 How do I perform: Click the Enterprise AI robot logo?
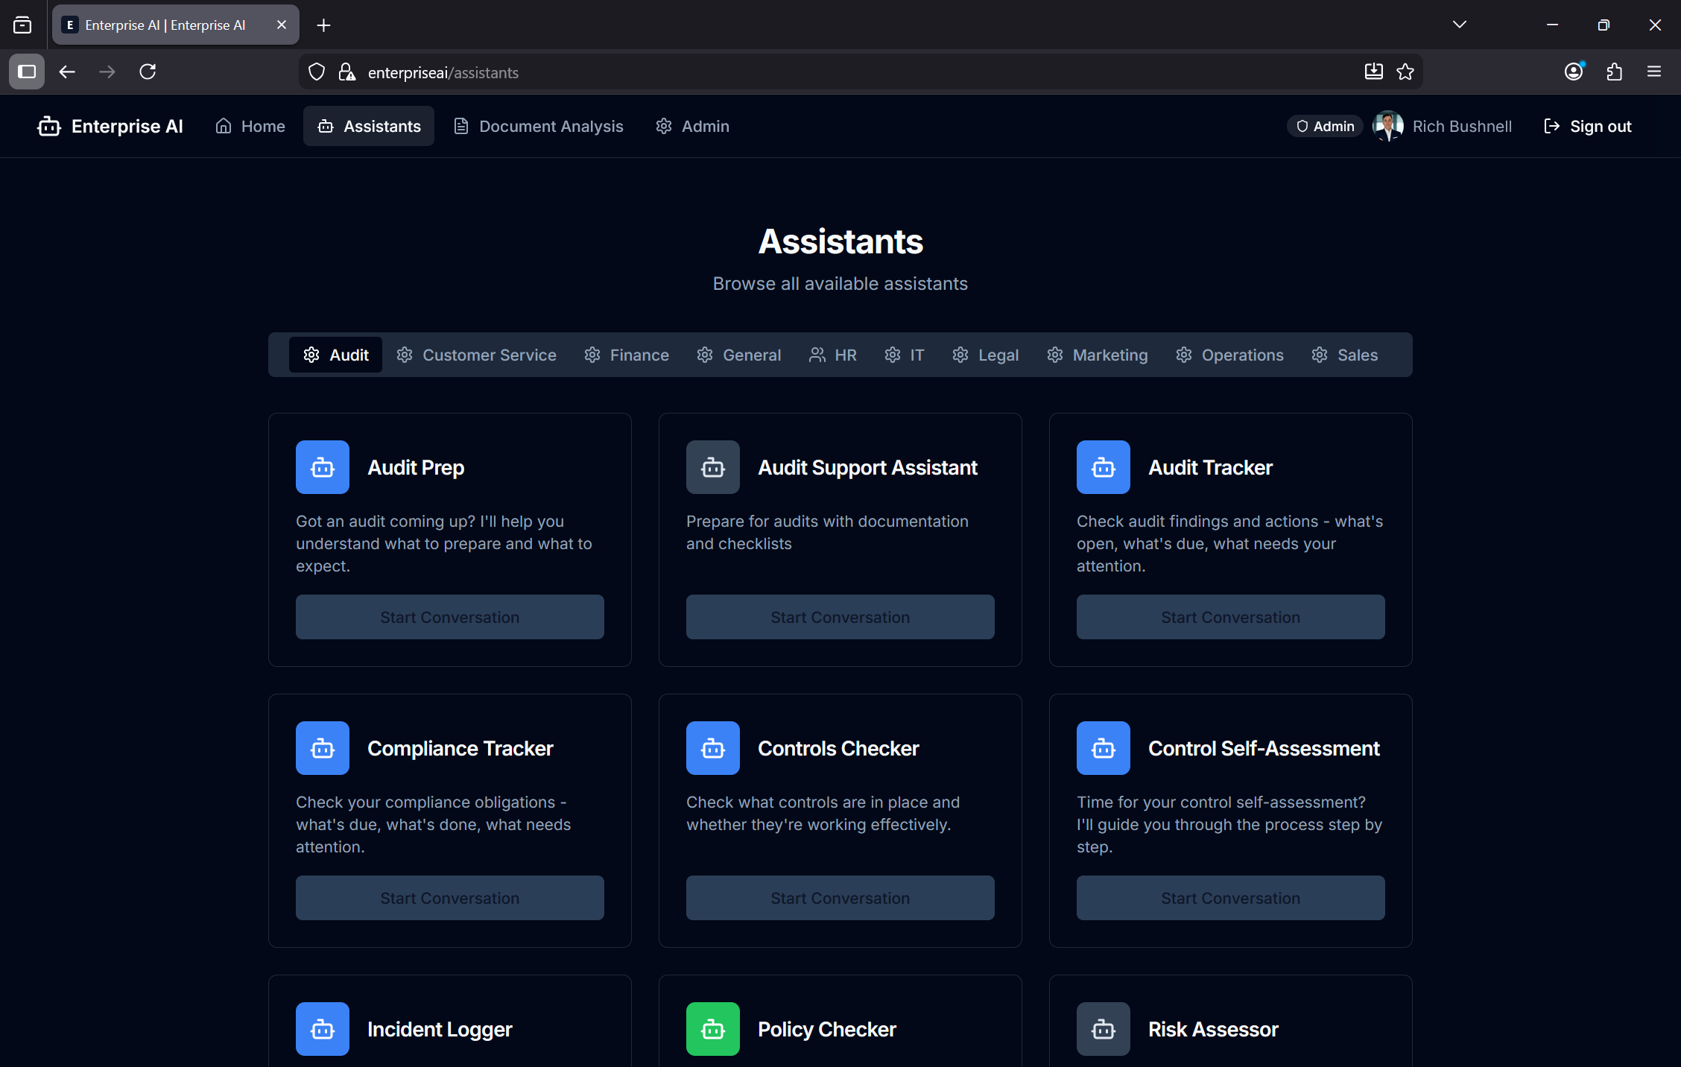48,126
